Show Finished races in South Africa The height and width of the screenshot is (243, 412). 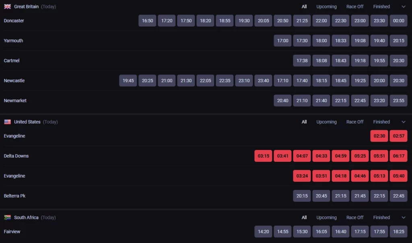click(381, 218)
